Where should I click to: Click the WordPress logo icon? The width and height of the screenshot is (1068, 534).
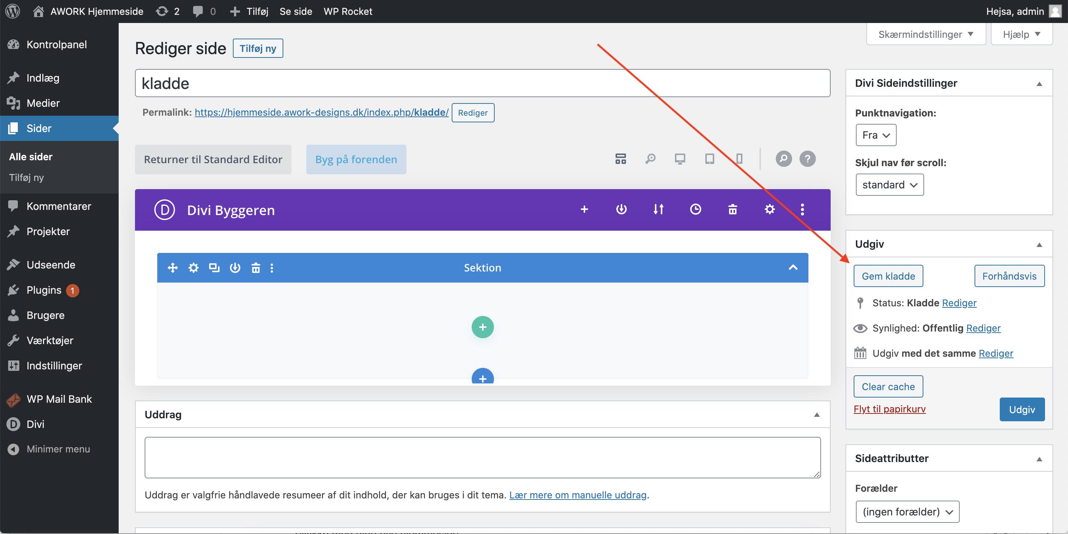[x=13, y=11]
